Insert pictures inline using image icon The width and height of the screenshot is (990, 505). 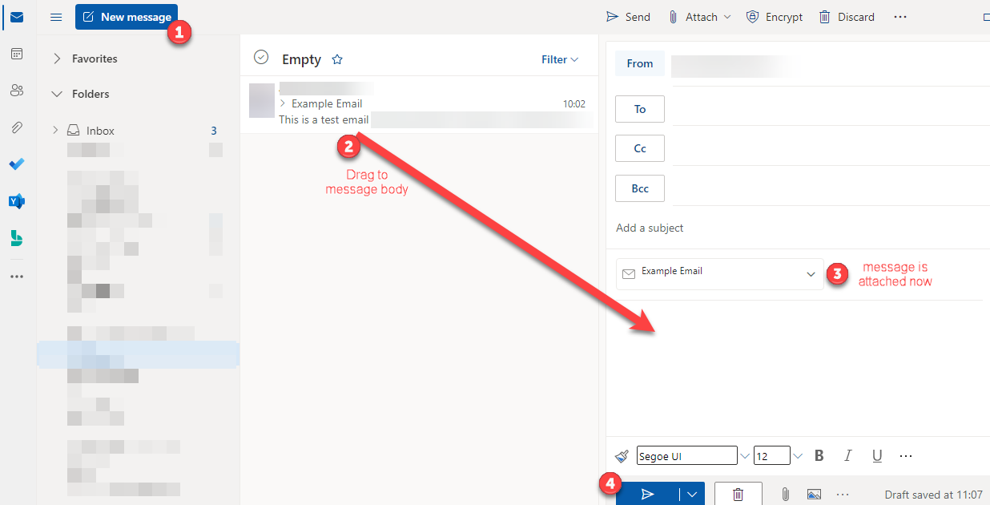814,495
